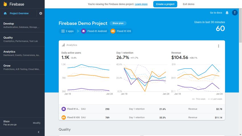Open Analytics card more options menu
This screenshot has height=136, width=242.
coord(219,46)
